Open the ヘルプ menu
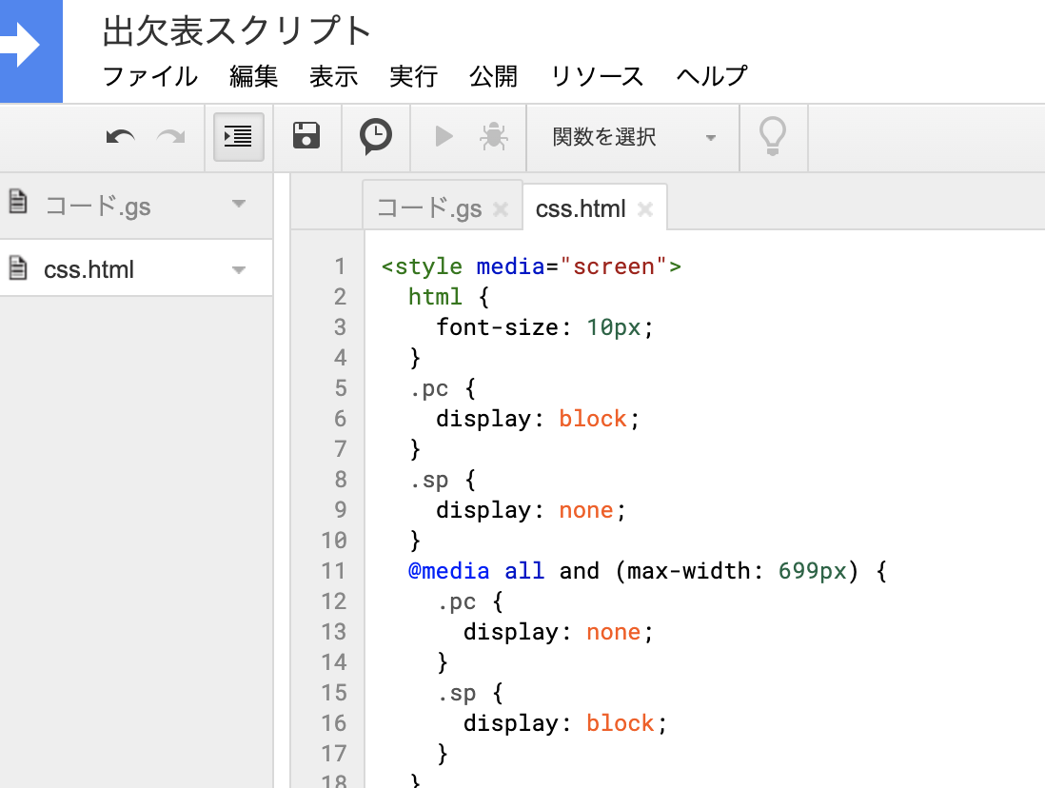This screenshot has height=788, width=1045. click(x=711, y=76)
